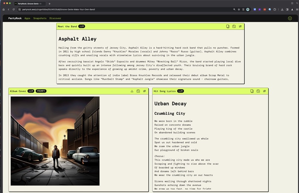Click the lyric 'And dreams left behind bars'
299x193 pixels.
(x=174, y=171)
